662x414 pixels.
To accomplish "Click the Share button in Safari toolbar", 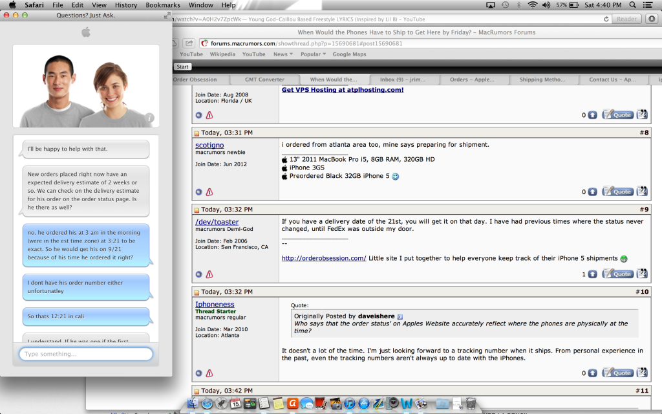I will tap(189, 43).
